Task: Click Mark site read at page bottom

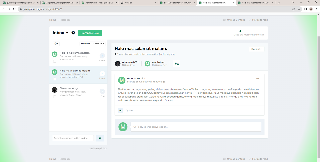Action: pyautogui.click(x=258, y=159)
